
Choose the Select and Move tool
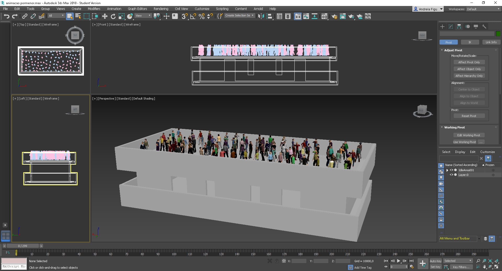(x=105, y=16)
